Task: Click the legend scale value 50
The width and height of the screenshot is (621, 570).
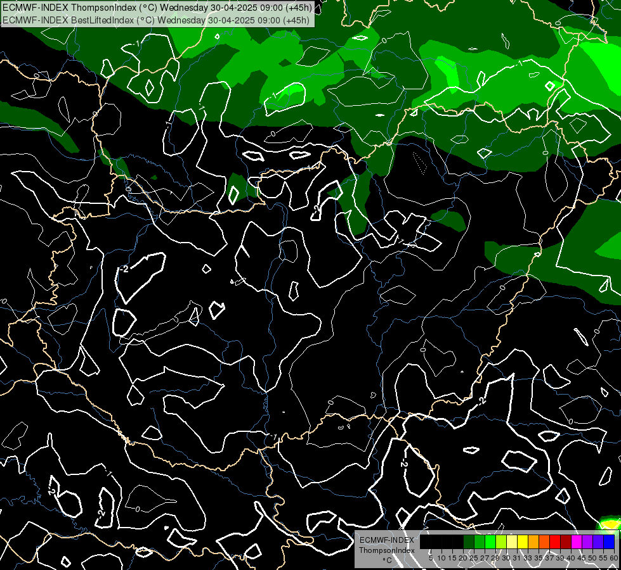Action: coord(593,558)
